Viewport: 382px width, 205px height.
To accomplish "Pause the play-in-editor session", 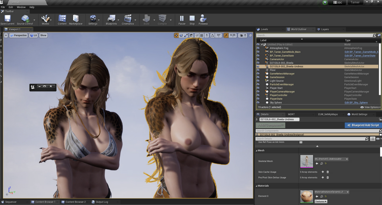I will click(182, 19).
